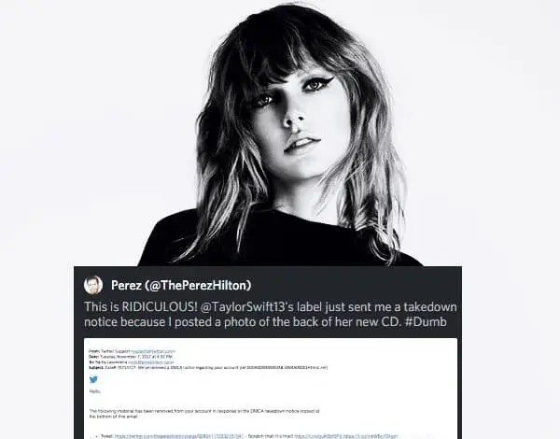Image resolution: width=560 pixels, height=439 pixels.
Task: Open the Perez (@ThePerezHilton) account name
Action: [181, 285]
